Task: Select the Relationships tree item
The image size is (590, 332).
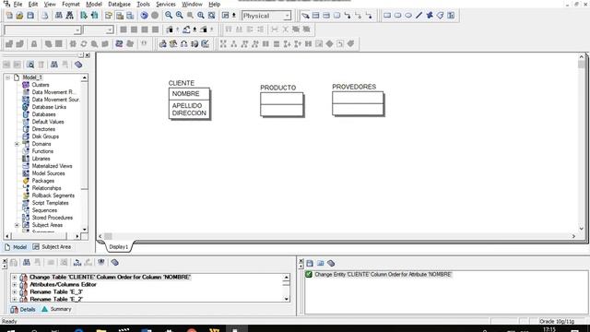Action: pos(46,188)
